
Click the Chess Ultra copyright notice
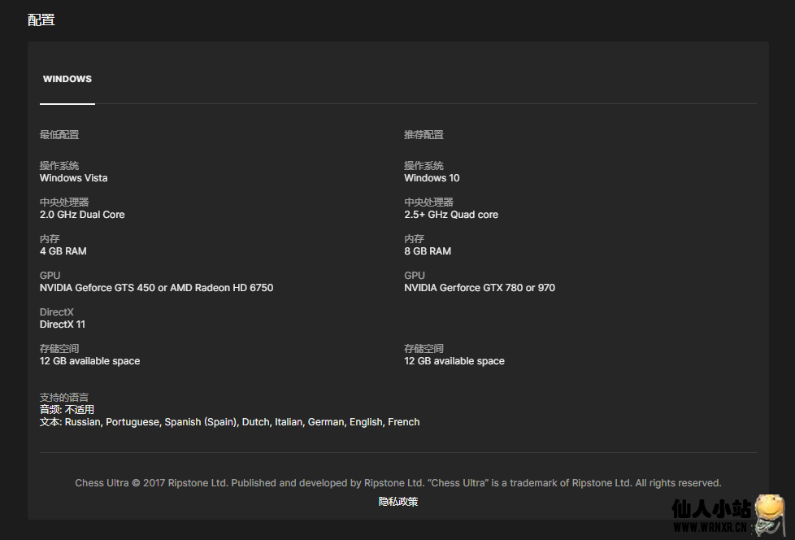coord(398,483)
